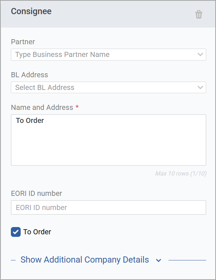Screen dimensions: 216x280
Task: Click the BL Address field label
Action: [29, 75]
